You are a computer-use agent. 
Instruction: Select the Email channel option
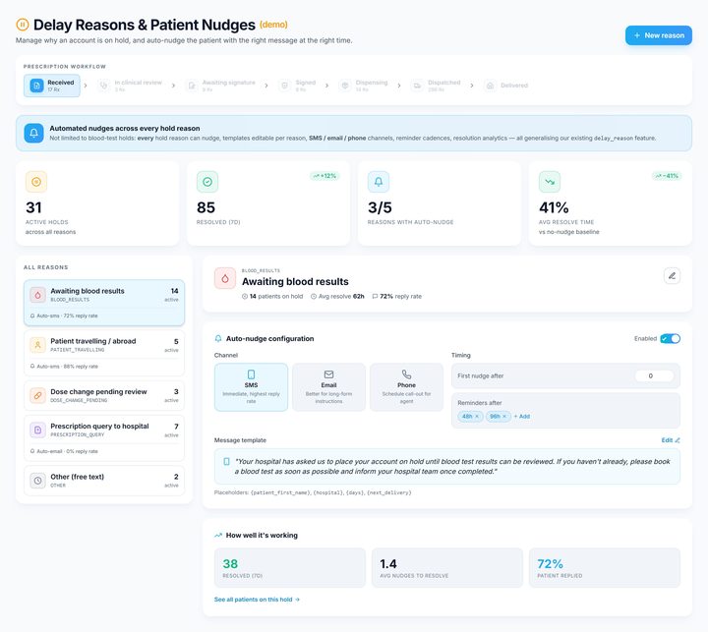coord(328,387)
